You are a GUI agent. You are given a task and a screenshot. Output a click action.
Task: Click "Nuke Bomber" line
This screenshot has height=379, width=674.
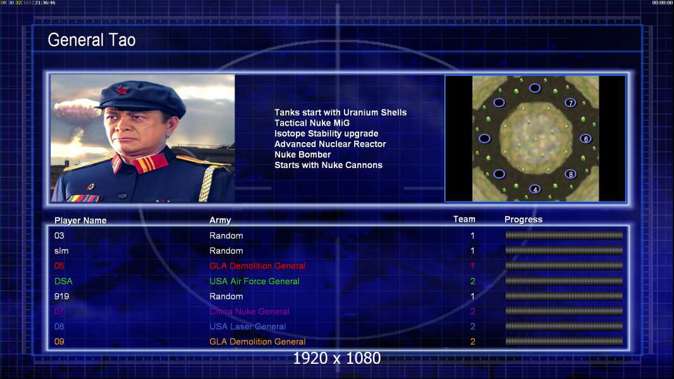(x=303, y=155)
